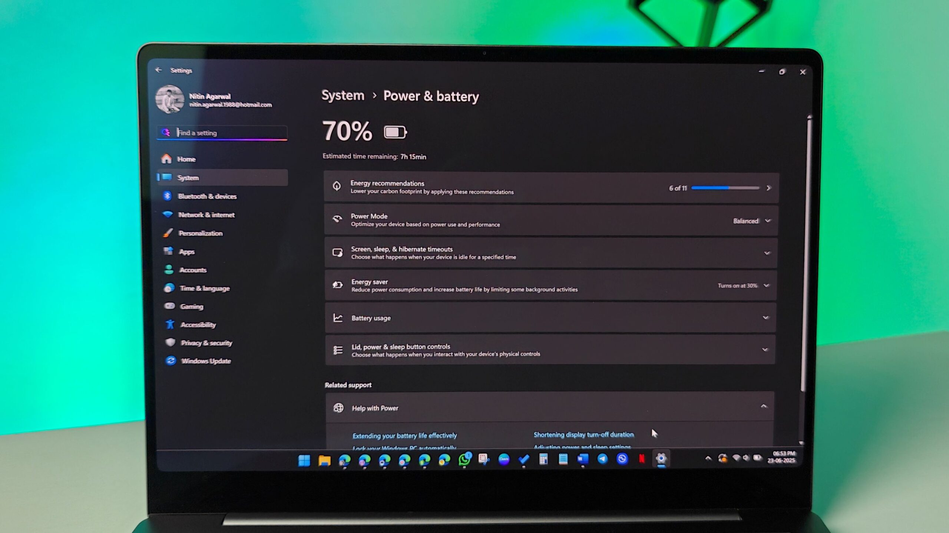Open Netflix from the taskbar

point(642,459)
